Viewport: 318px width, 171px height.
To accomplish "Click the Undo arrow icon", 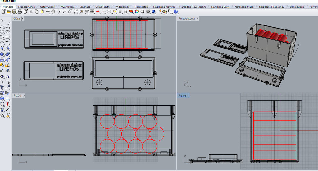I will click(x=48, y=12).
